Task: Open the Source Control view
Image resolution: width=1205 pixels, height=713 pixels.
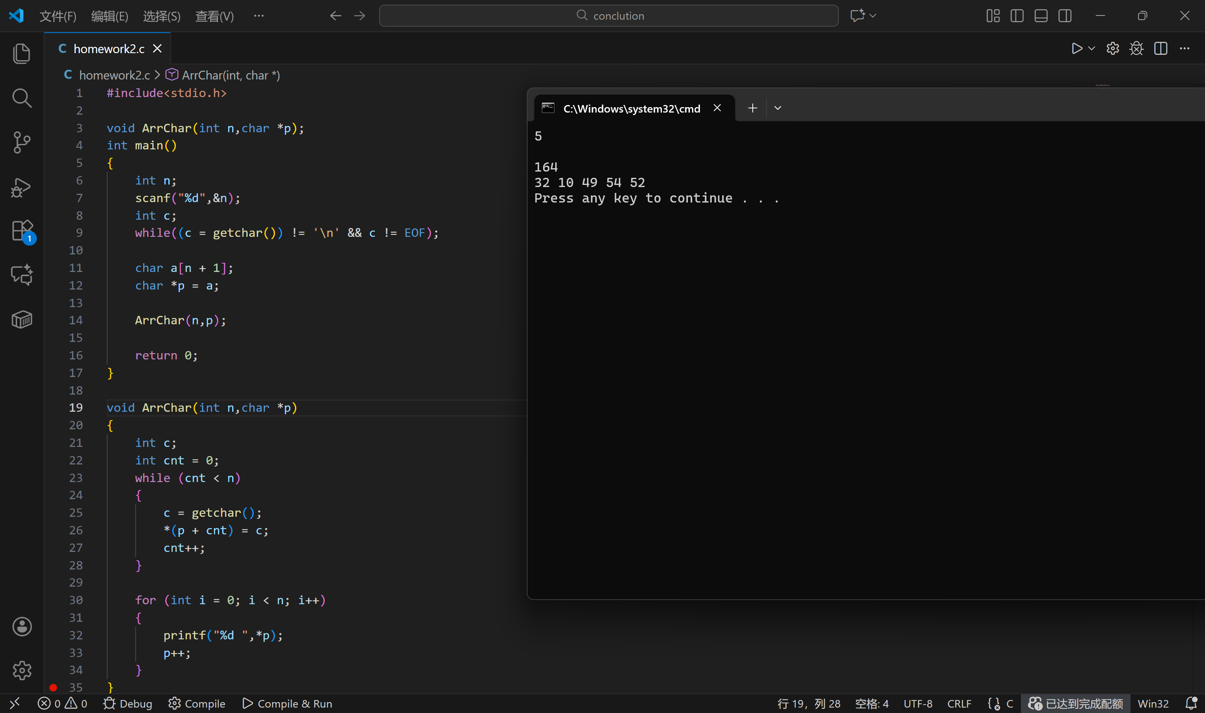Action: coord(22,142)
